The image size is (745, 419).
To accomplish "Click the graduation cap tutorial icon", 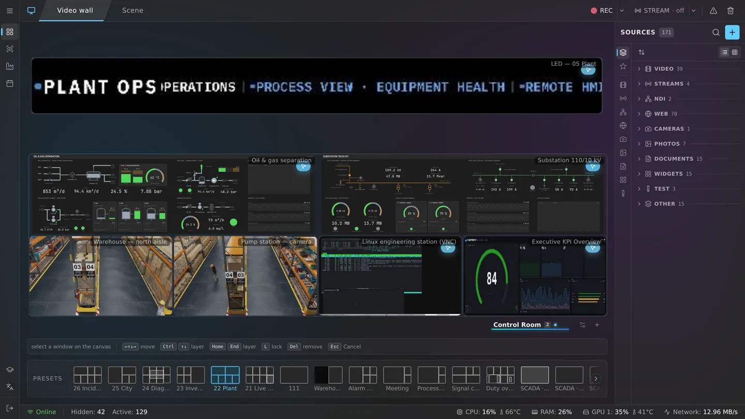I will point(10,370).
